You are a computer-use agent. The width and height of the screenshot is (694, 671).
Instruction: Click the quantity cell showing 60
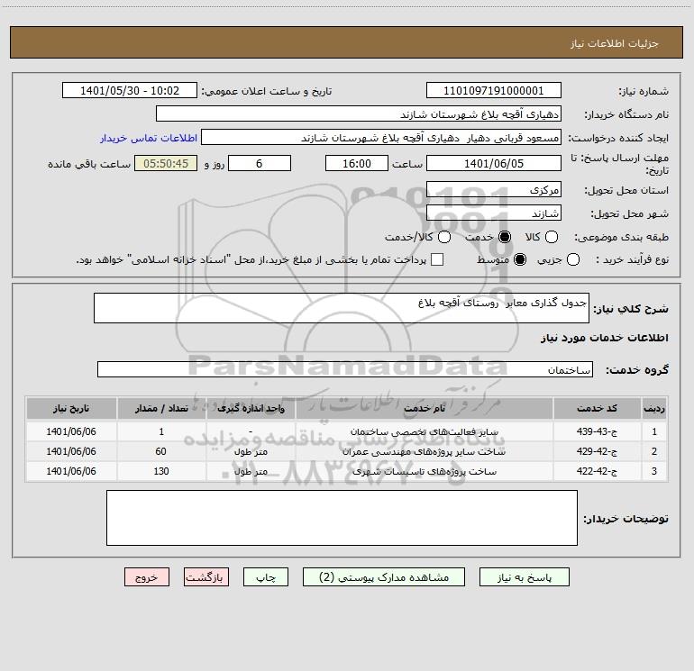pos(161,451)
